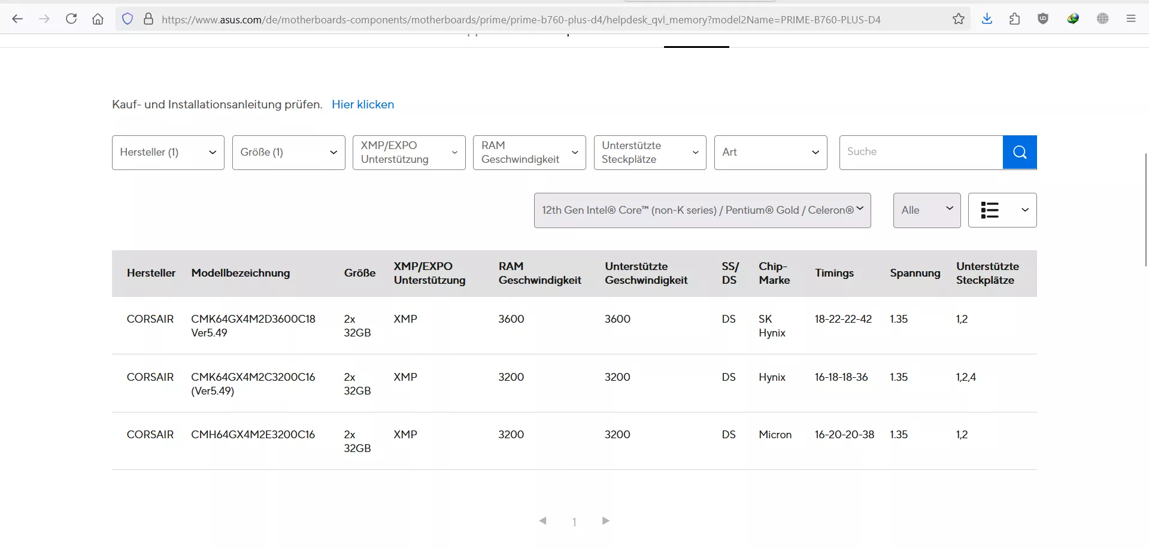Show tracking protection shield info

(128, 19)
